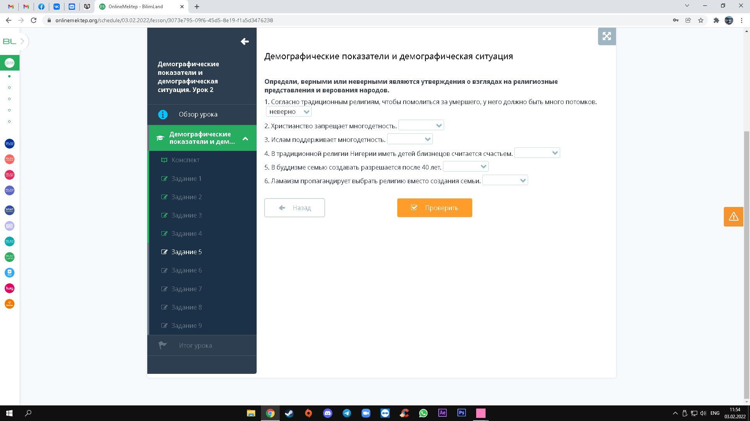This screenshot has width=750, height=421.
Task: Bookmark the page with the star icon
Action: click(701, 20)
